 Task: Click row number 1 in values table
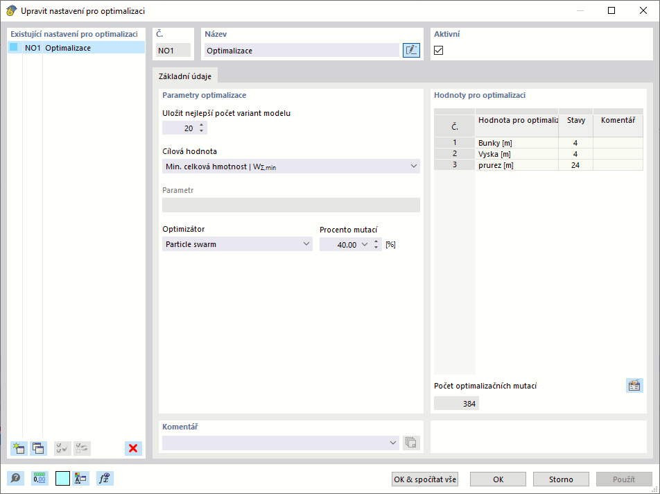pyautogui.click(x=455, y=143)
